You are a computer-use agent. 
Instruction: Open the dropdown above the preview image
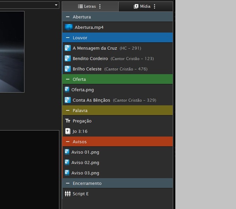click(56, 5)
